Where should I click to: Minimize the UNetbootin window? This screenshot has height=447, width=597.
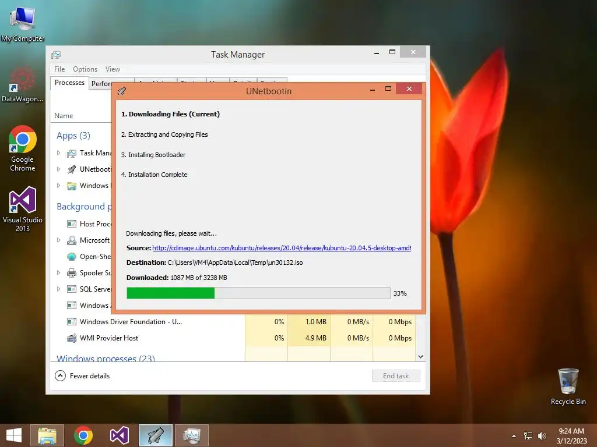373,90
